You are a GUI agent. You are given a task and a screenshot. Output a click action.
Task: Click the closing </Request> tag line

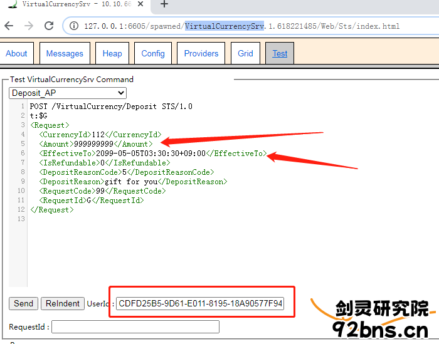point(52,210)
